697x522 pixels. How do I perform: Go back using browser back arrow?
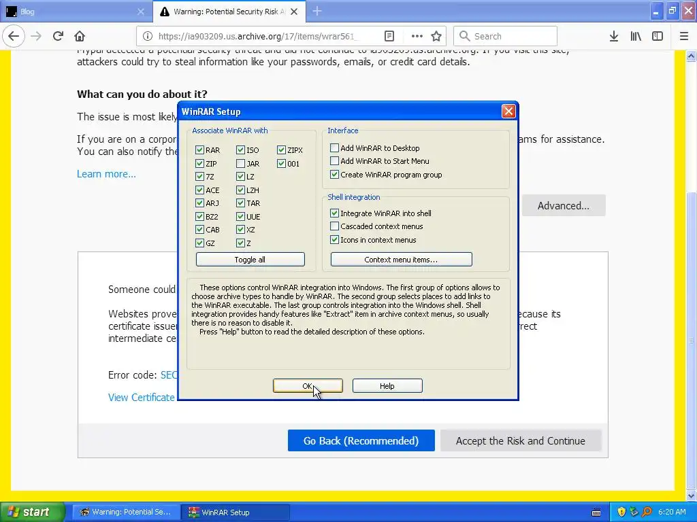14,36
